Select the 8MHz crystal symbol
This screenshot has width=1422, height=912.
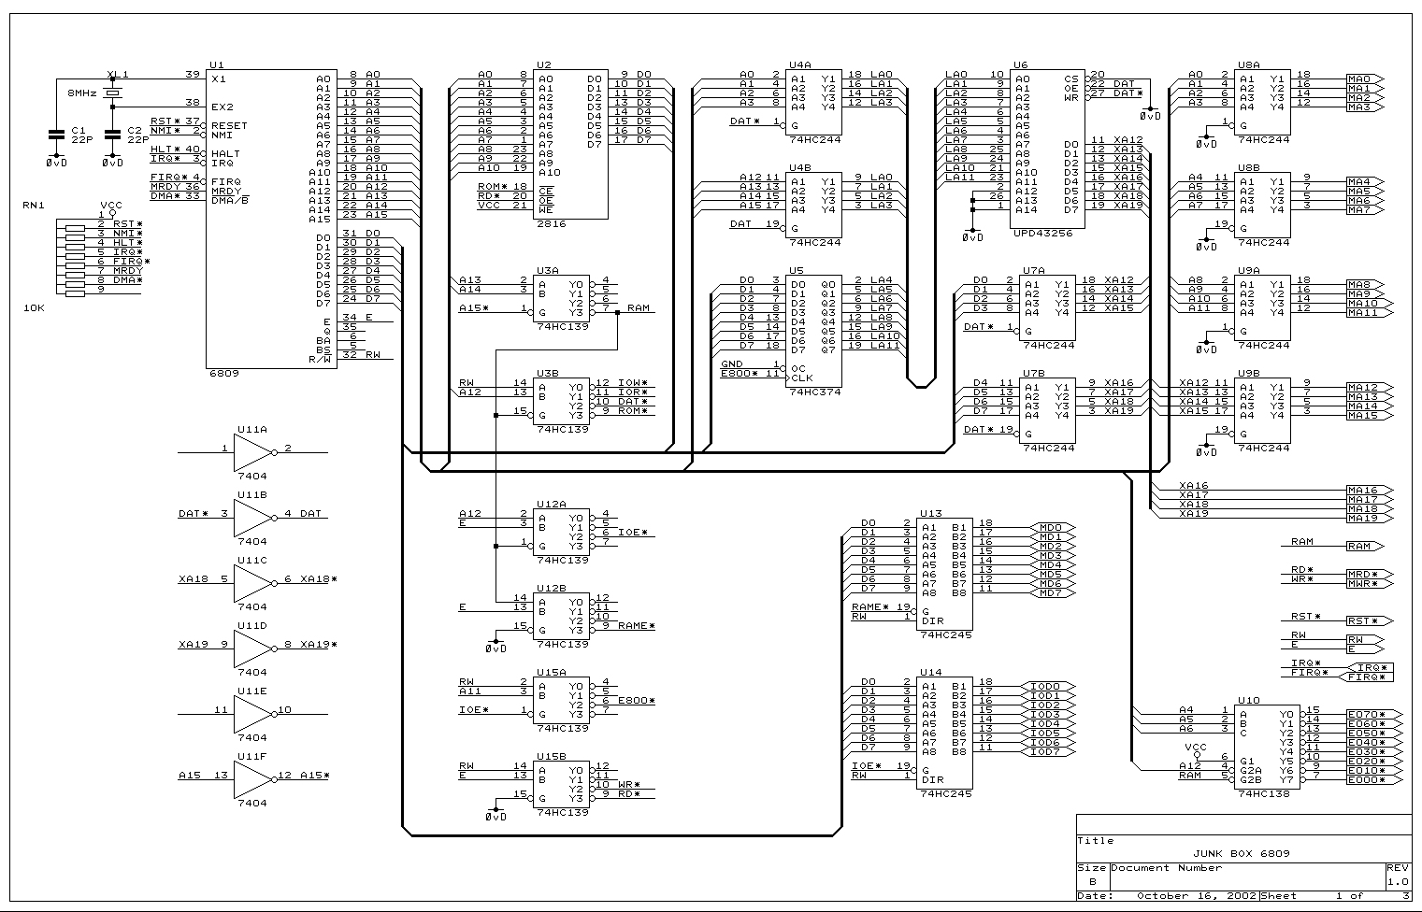(113, 93)
